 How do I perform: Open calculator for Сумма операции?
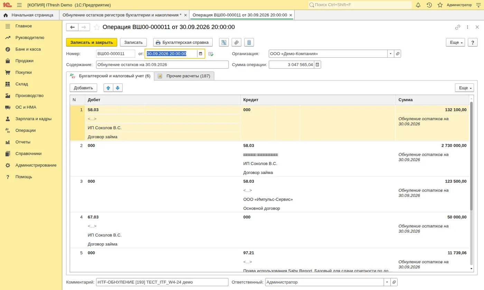click(x=318, y=65)
